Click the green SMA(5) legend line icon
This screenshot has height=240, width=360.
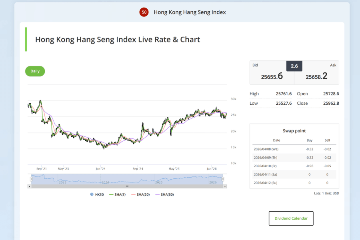point(111,194)
